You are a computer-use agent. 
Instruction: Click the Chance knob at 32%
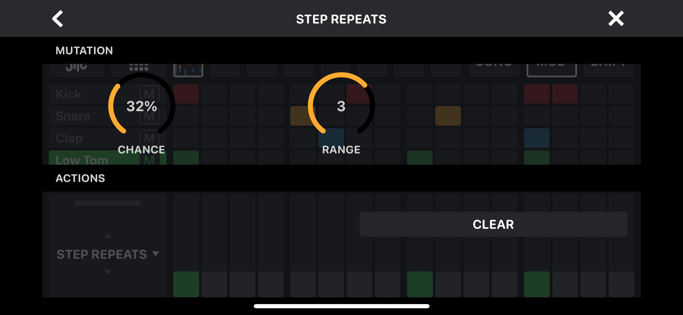coord(142,106)
